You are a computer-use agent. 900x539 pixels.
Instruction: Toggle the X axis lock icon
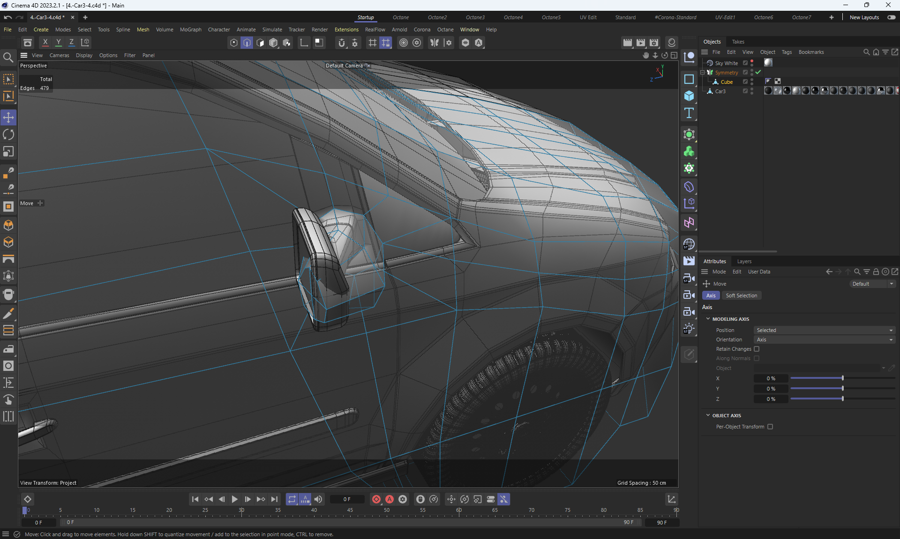[45, 43]
